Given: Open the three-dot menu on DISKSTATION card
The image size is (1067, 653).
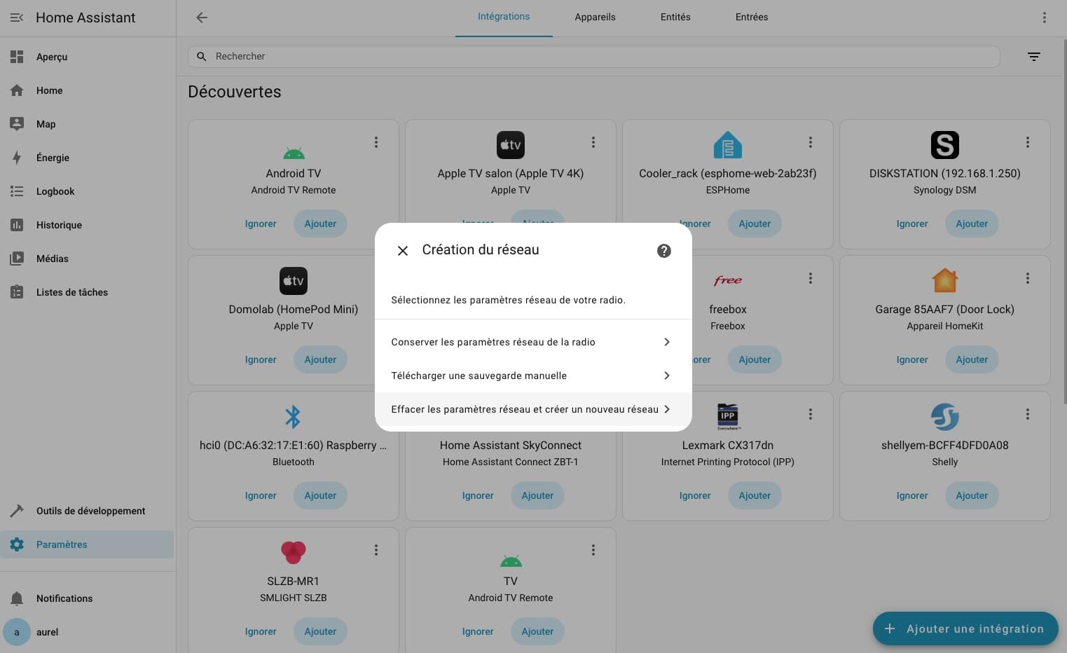Looking at the screenshot, I should pos(1027,142).
